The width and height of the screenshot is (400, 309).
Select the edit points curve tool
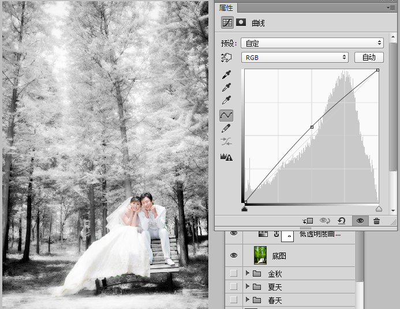click(x=226, y=115)
